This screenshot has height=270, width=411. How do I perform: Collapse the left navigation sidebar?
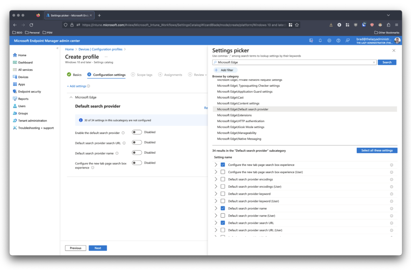pyautogui.click(x=57, y=48)
